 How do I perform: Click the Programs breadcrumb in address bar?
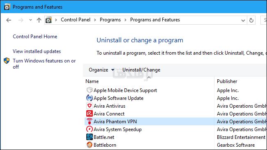110,20
